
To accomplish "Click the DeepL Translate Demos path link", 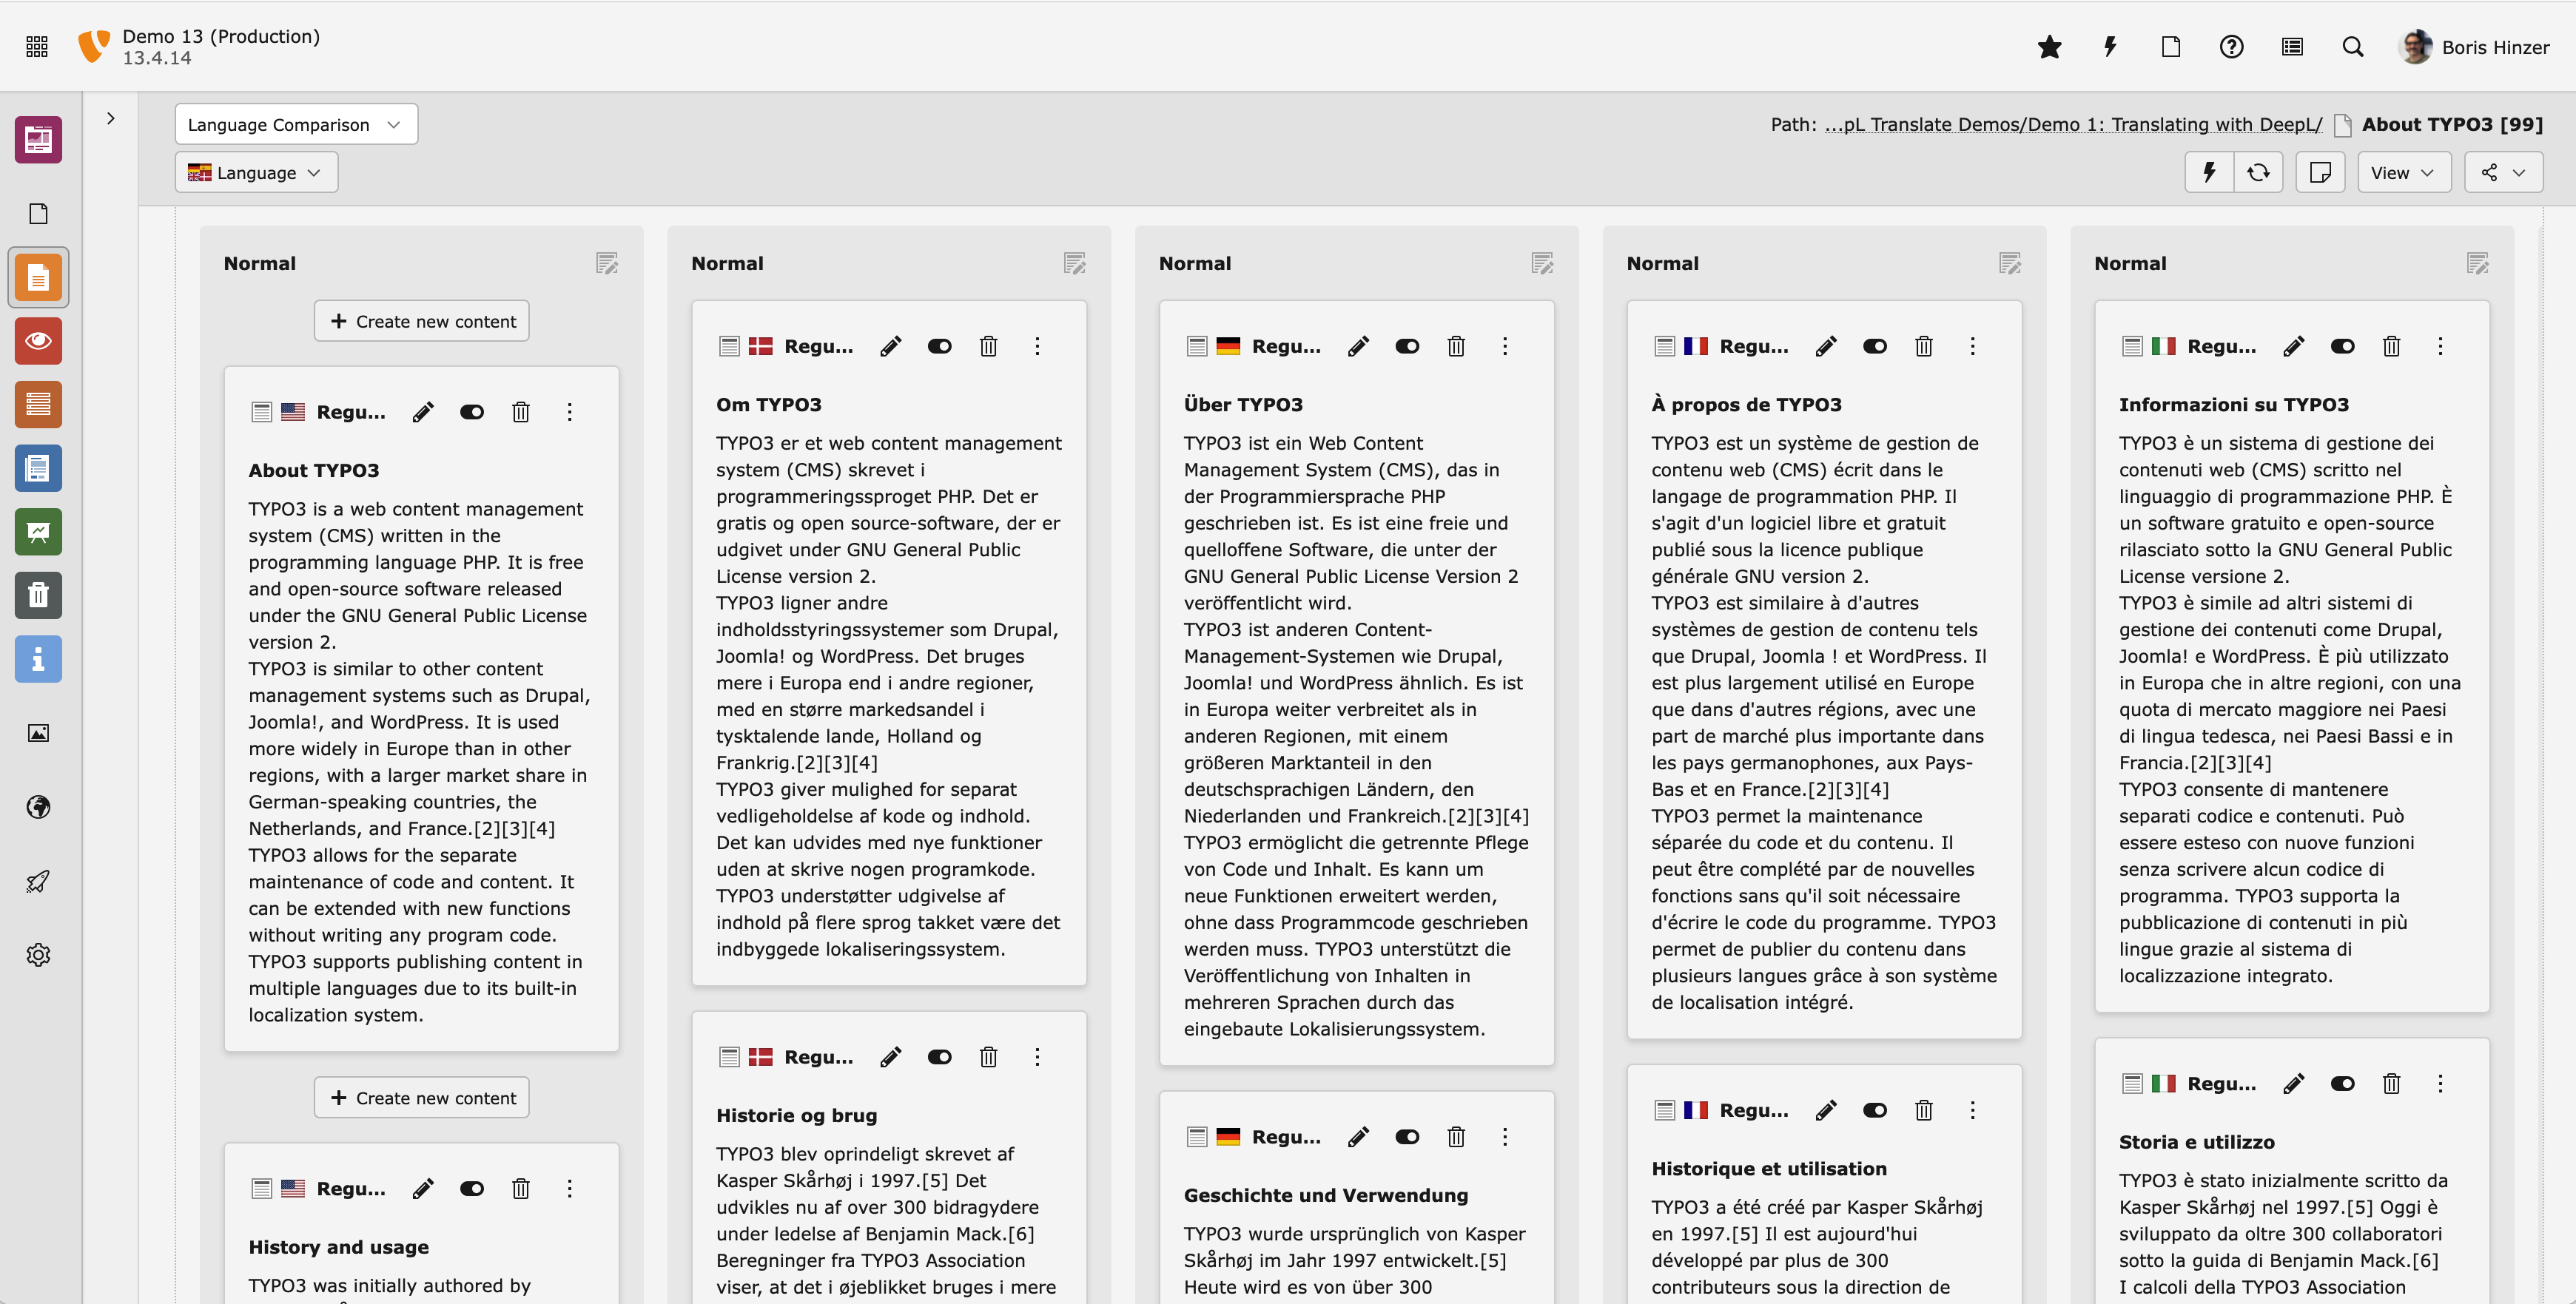I will pos(2073,124).
